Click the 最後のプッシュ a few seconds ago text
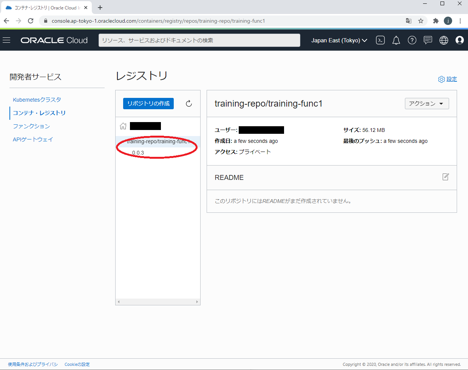468x370 pixels. point(386,141)
